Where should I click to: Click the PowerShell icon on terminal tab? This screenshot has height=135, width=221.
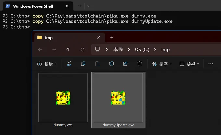pyautogui.click(x=7, y=6)
